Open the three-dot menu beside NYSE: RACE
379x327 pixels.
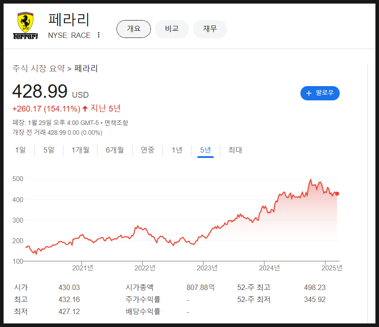[99, 35]
